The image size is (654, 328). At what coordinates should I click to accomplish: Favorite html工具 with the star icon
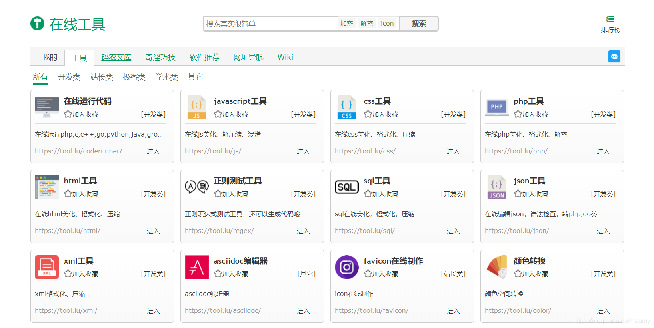pos(68,194)
